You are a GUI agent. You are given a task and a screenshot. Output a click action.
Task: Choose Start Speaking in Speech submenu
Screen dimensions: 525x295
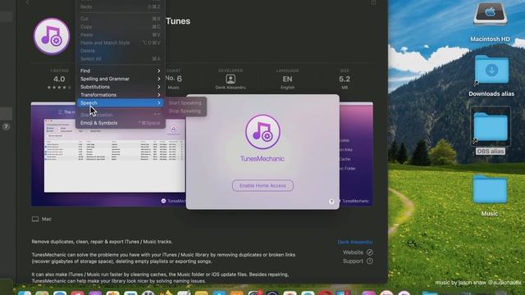pos(185,103)
